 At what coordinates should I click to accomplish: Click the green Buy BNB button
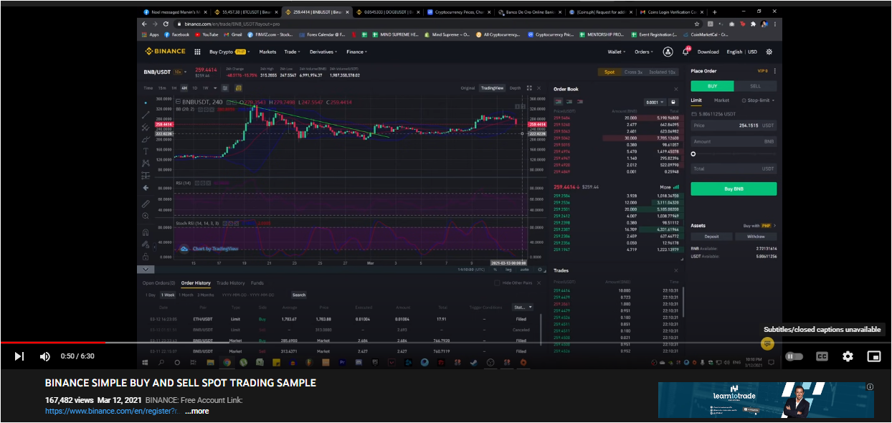[734, 189]
